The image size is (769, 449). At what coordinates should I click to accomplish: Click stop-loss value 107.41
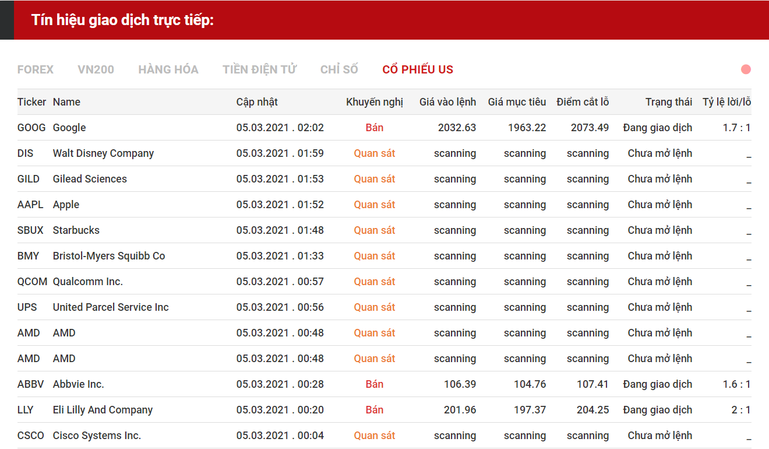coord(593,384)
